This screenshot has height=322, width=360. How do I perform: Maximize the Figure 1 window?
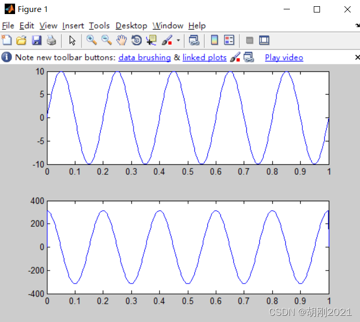pos(317,9)
